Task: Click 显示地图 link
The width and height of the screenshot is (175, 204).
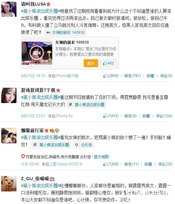Action: pyautogui.click(x=101, y=157)
